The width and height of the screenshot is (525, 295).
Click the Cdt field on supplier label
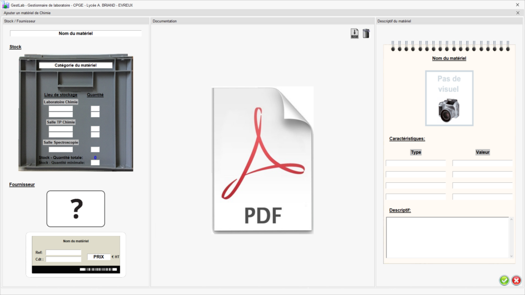coord(64,259)
